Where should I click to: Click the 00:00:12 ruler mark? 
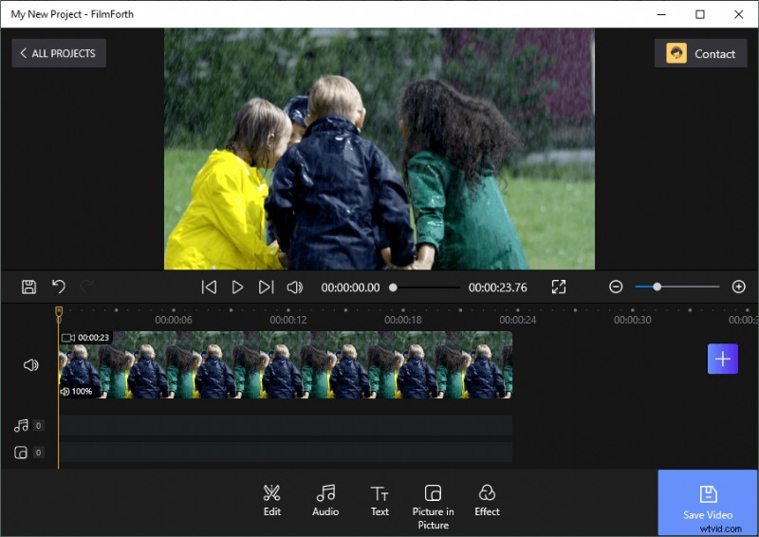point(288,320)
